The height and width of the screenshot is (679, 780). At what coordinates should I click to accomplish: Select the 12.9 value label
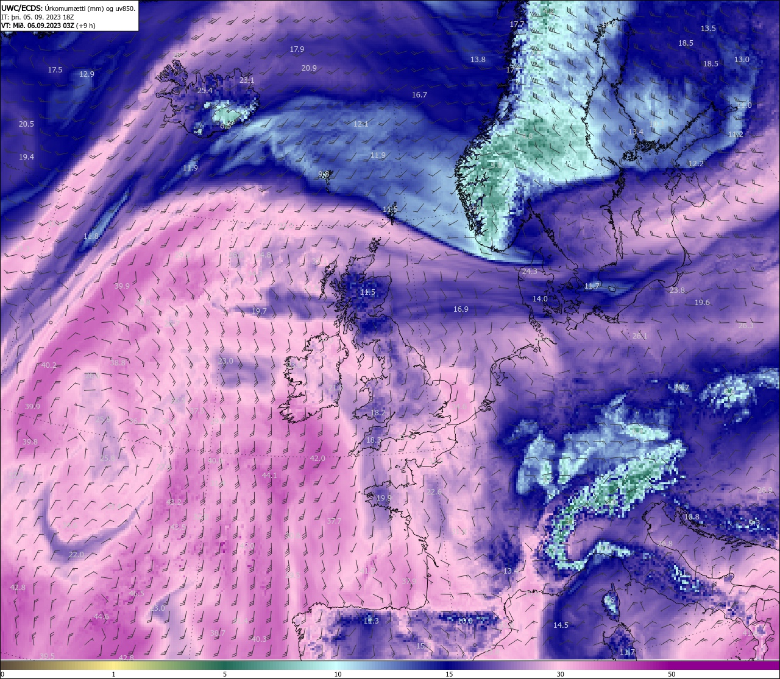[87, 74]
